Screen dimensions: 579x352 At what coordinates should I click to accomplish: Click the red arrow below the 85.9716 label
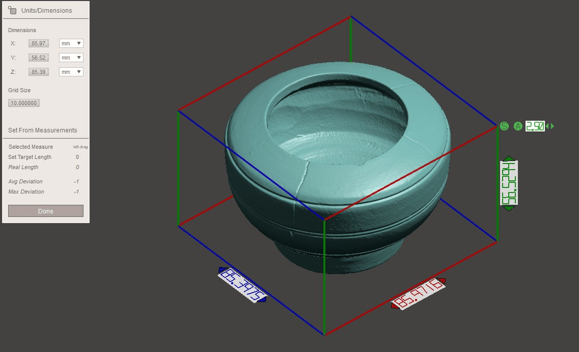tap(395, 305)
